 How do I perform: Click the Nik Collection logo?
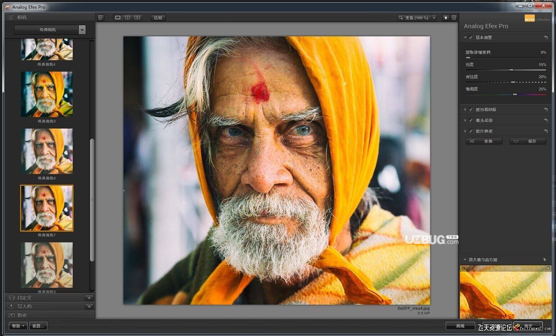537,18
